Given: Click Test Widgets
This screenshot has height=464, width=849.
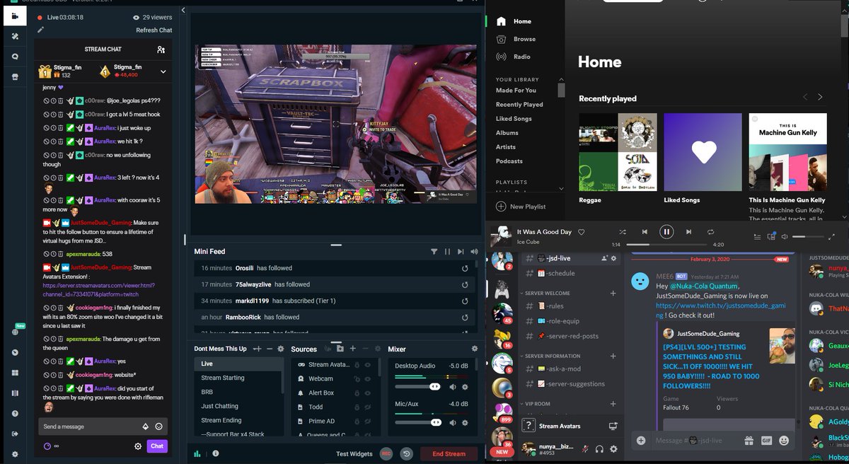Looking at the screenshot, I should 354,453.
